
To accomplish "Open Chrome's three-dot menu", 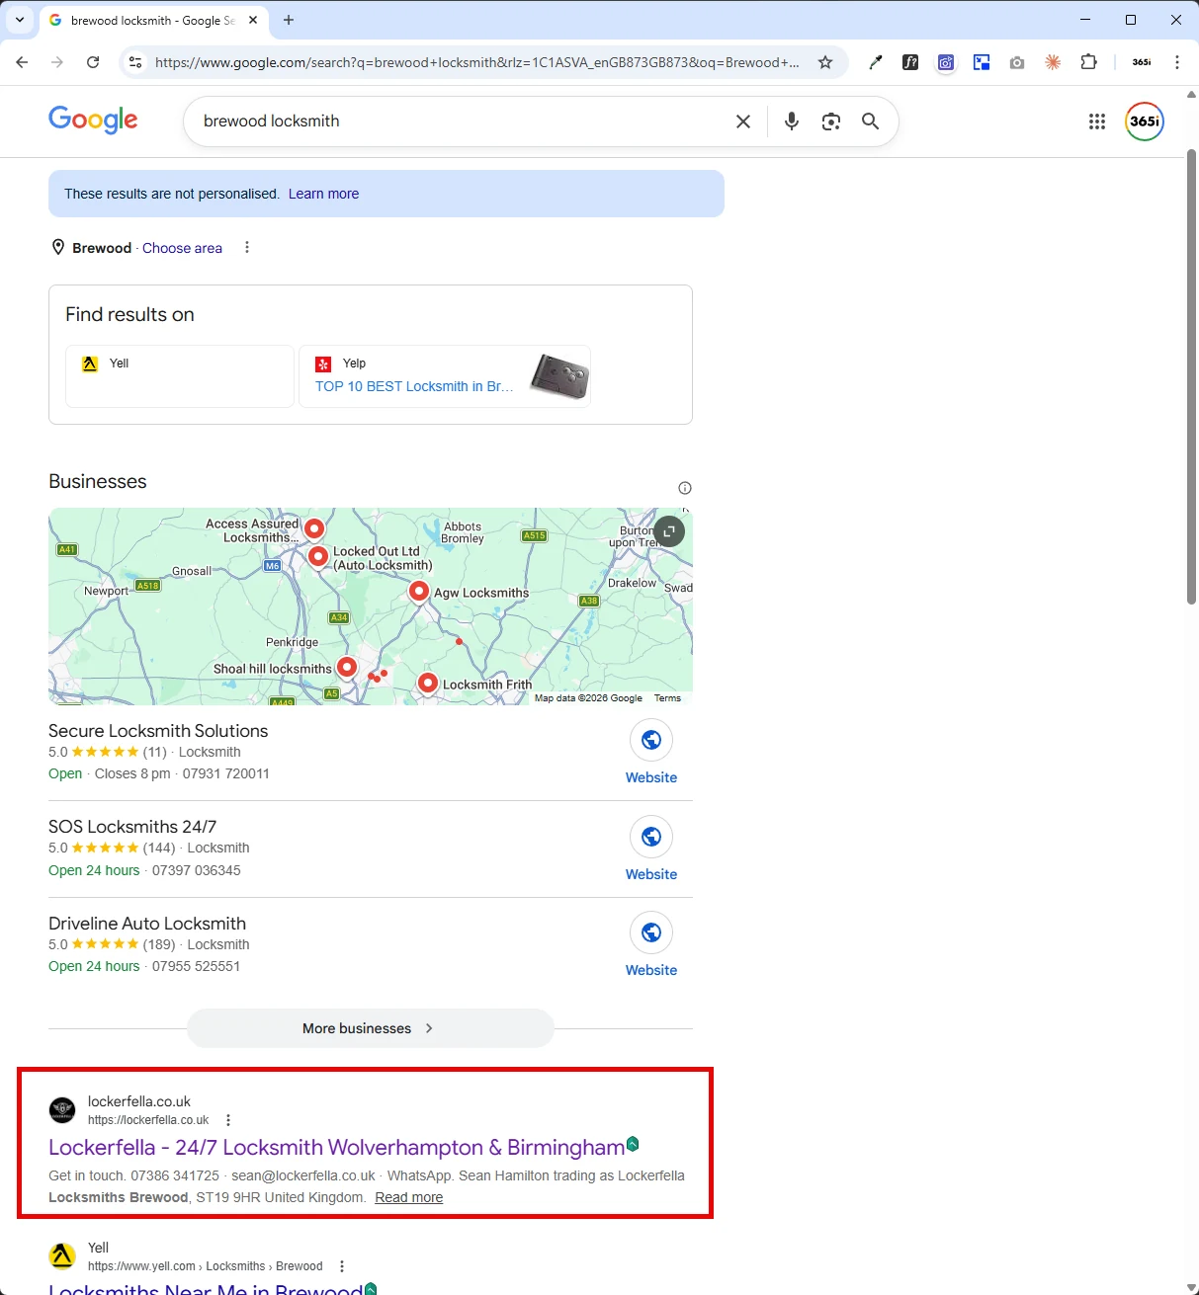I will (x=1177, y=62).
